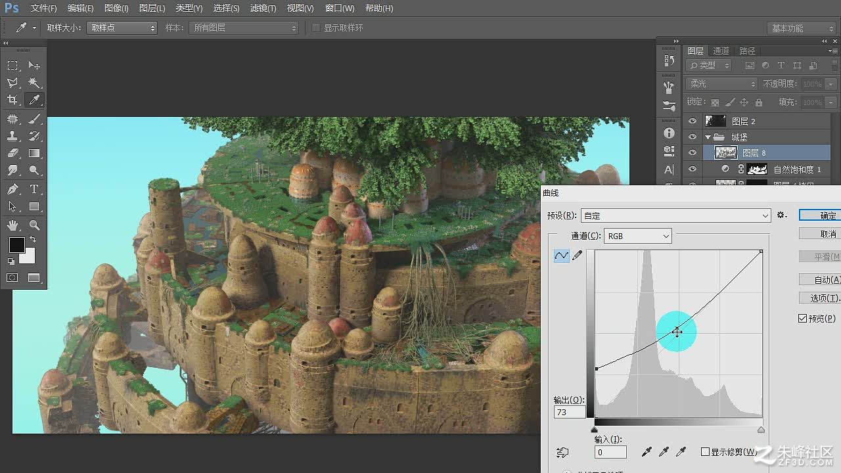This screenshot has width=841, height=473.
Task: Switch to the 通道 channels tab
Action: [721, 51]
